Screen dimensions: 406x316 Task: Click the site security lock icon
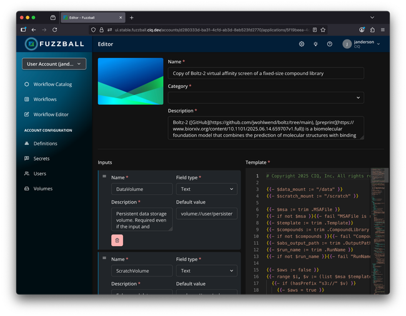pos(101,30)
